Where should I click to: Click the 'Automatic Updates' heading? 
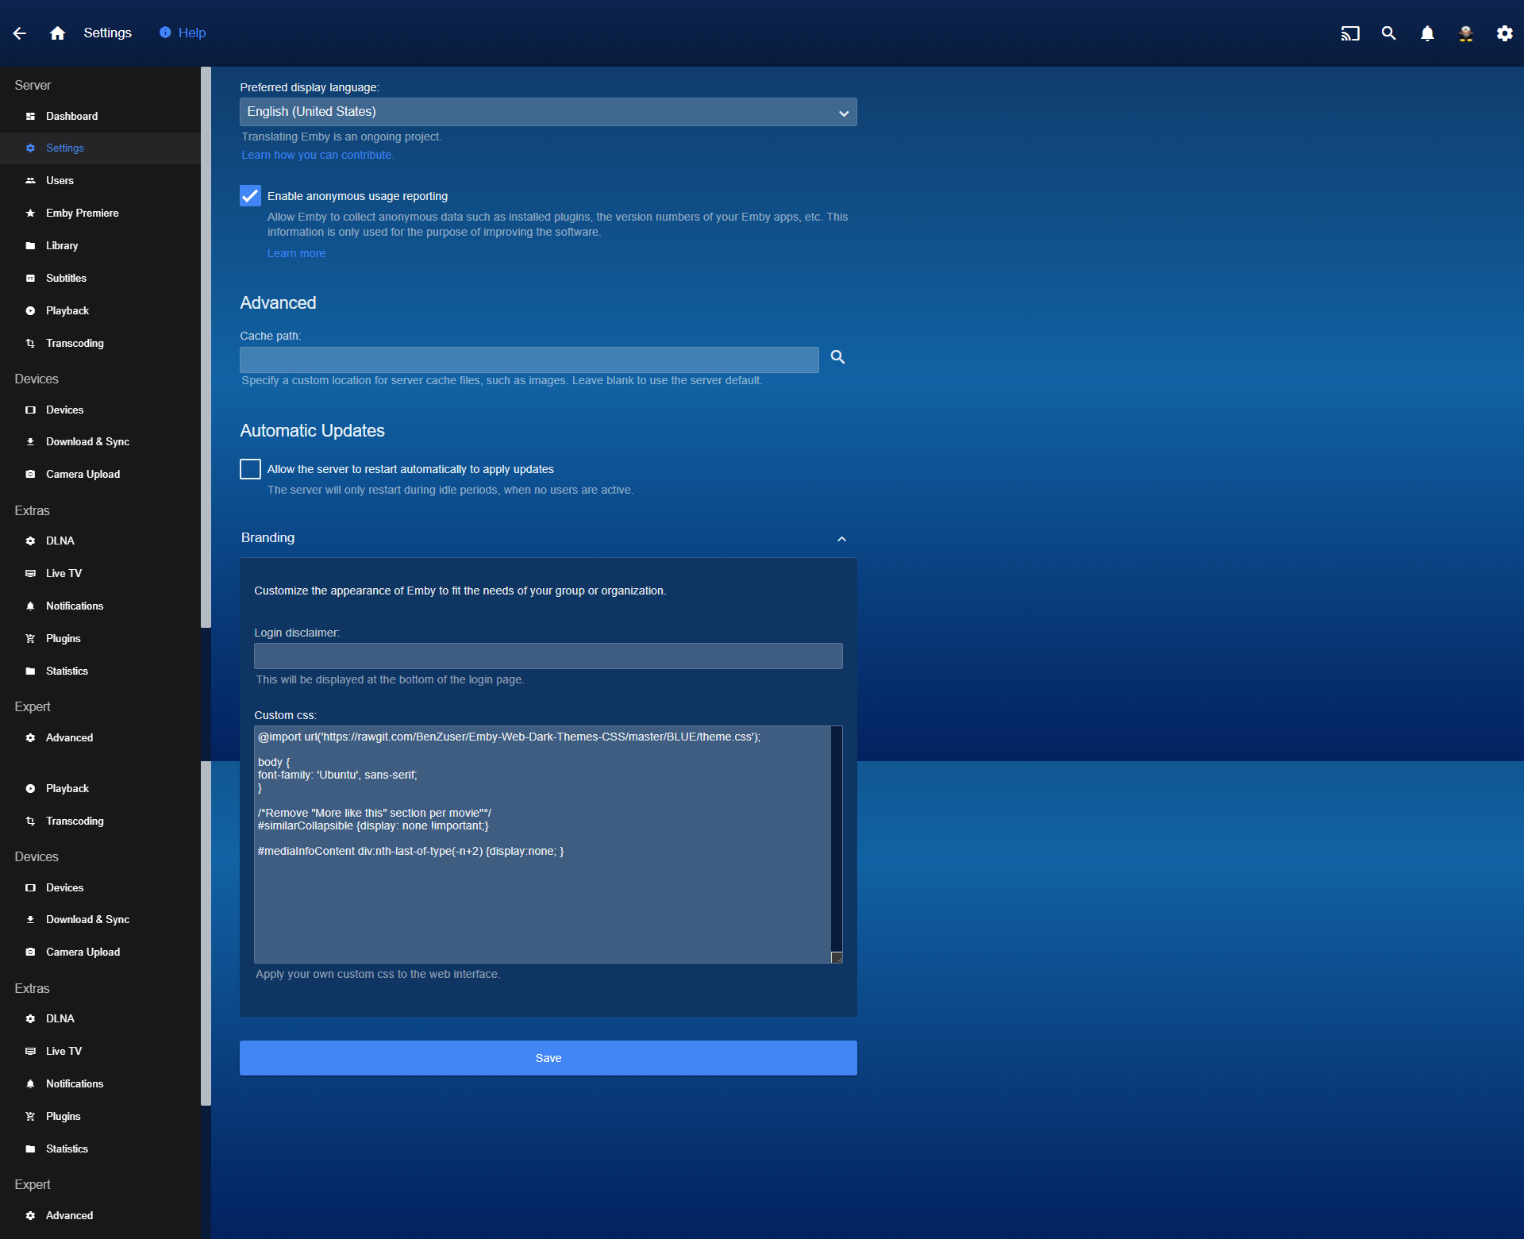(312, 431)
